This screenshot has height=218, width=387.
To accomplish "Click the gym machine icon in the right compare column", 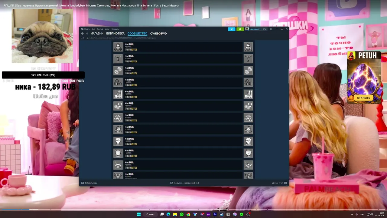I will 248,94.
